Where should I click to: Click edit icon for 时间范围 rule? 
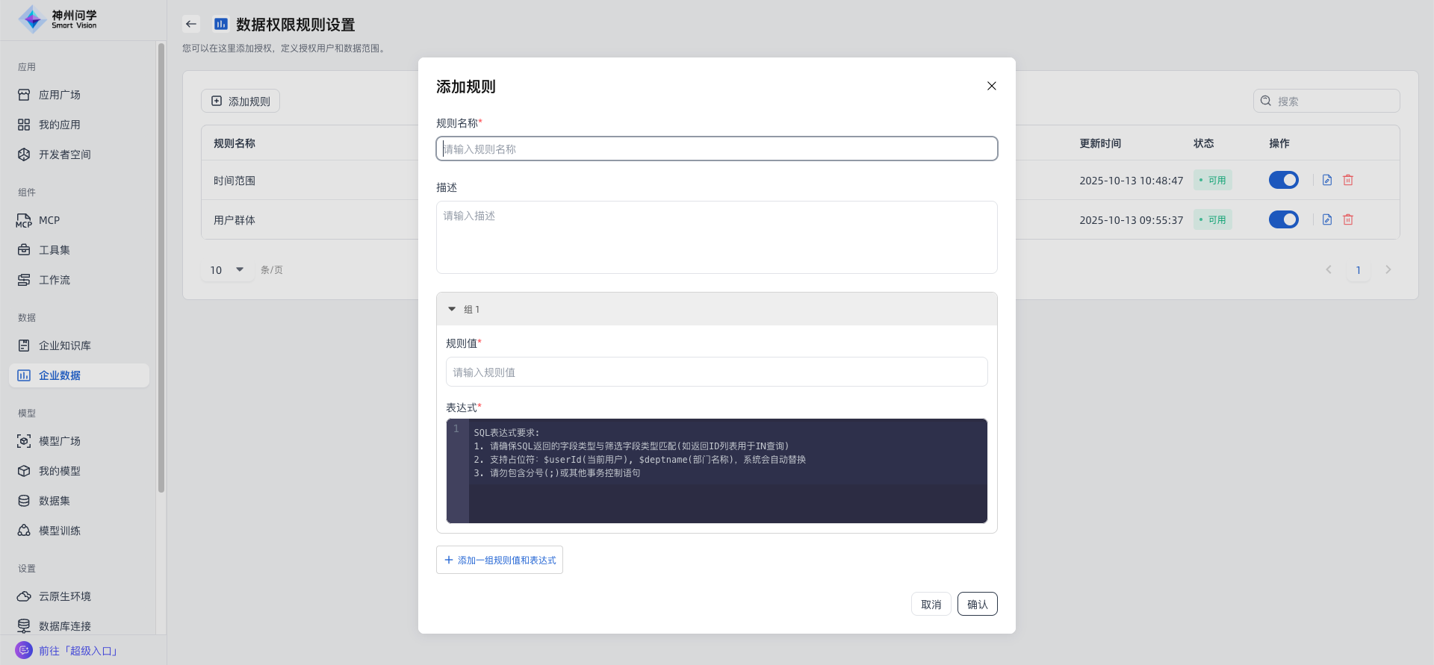coord(1327,180)
